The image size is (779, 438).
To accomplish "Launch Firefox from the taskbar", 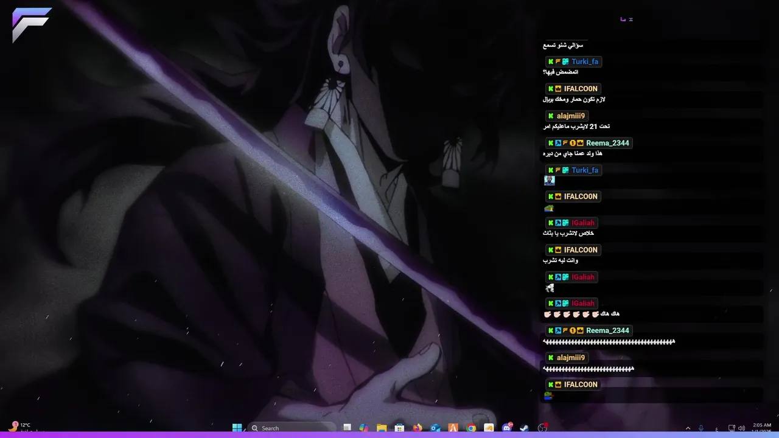I will coord(417,428).
